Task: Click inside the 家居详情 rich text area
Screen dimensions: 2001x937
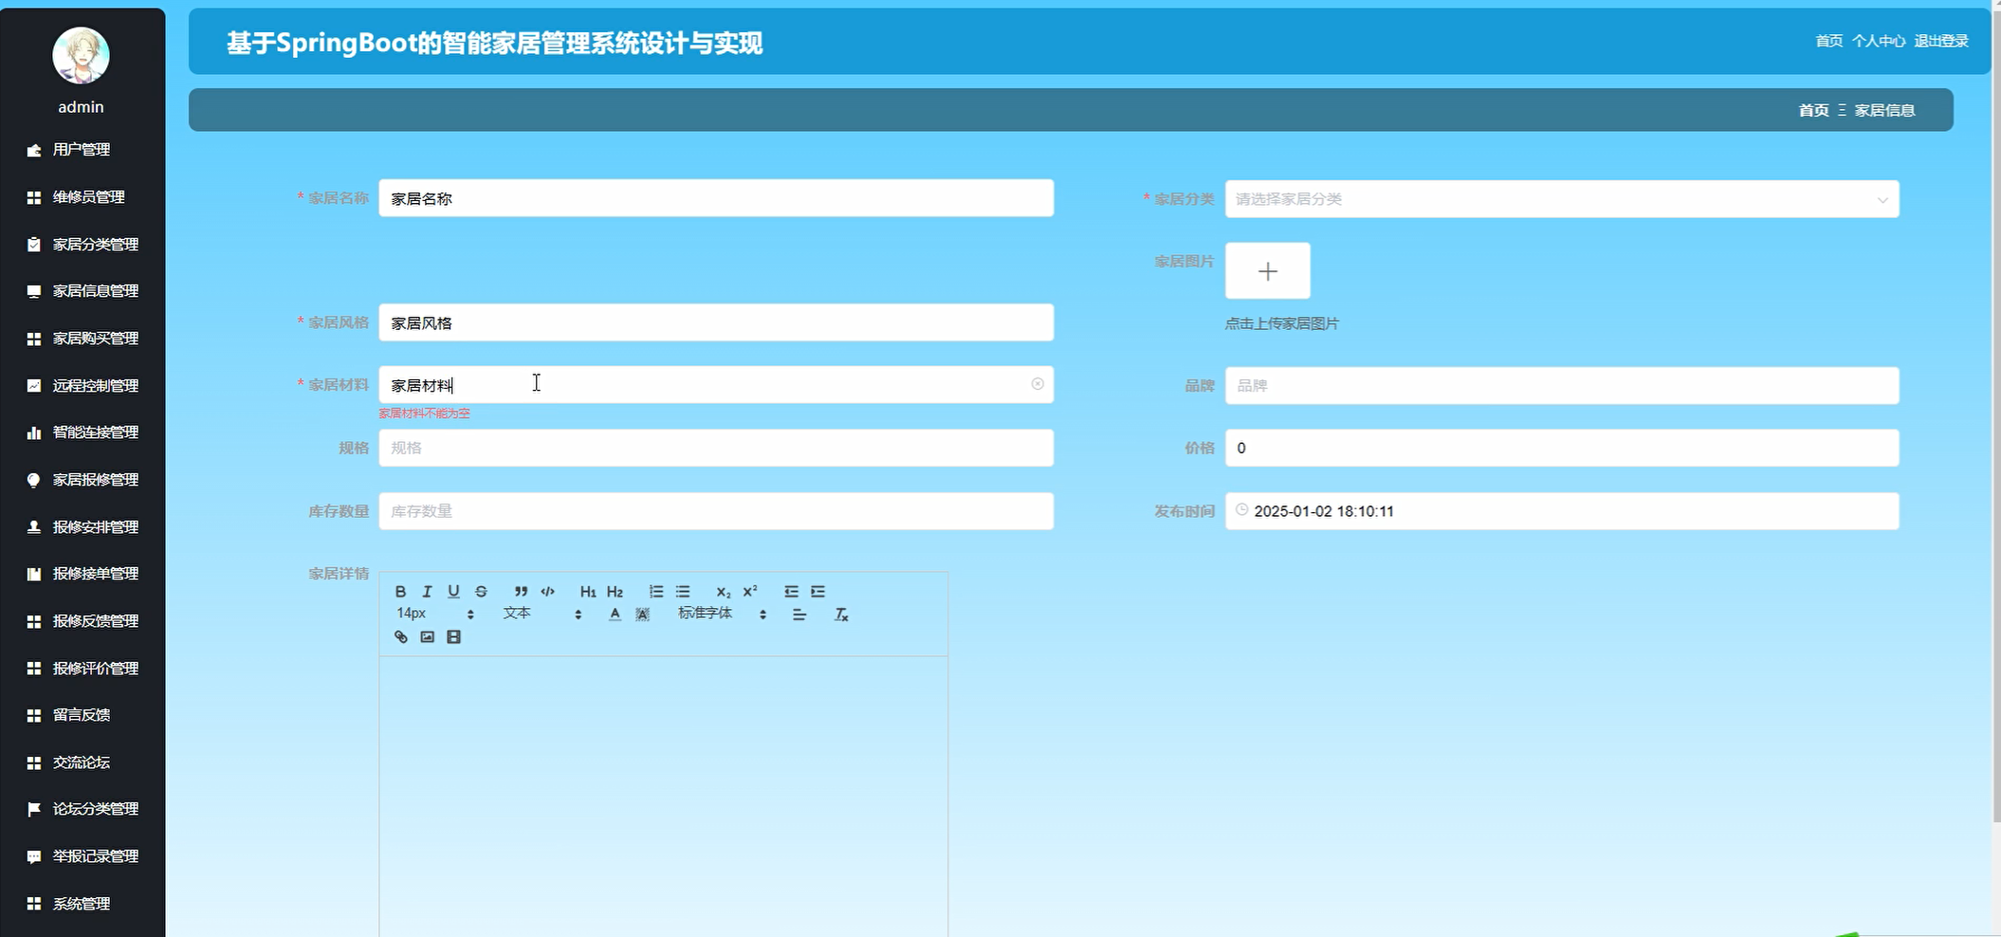Action: click(664, 797)
